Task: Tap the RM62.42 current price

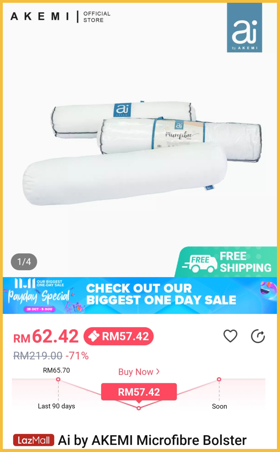Action: pos(46,336)
